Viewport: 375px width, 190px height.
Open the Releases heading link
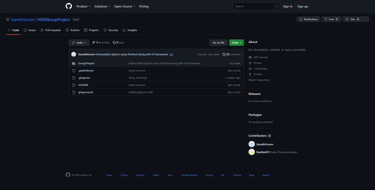[255, 94]
